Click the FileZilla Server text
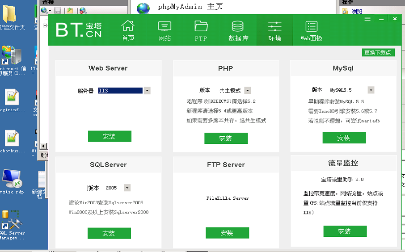Viewport: 405px width, 252px height. (x=227, y=198)
